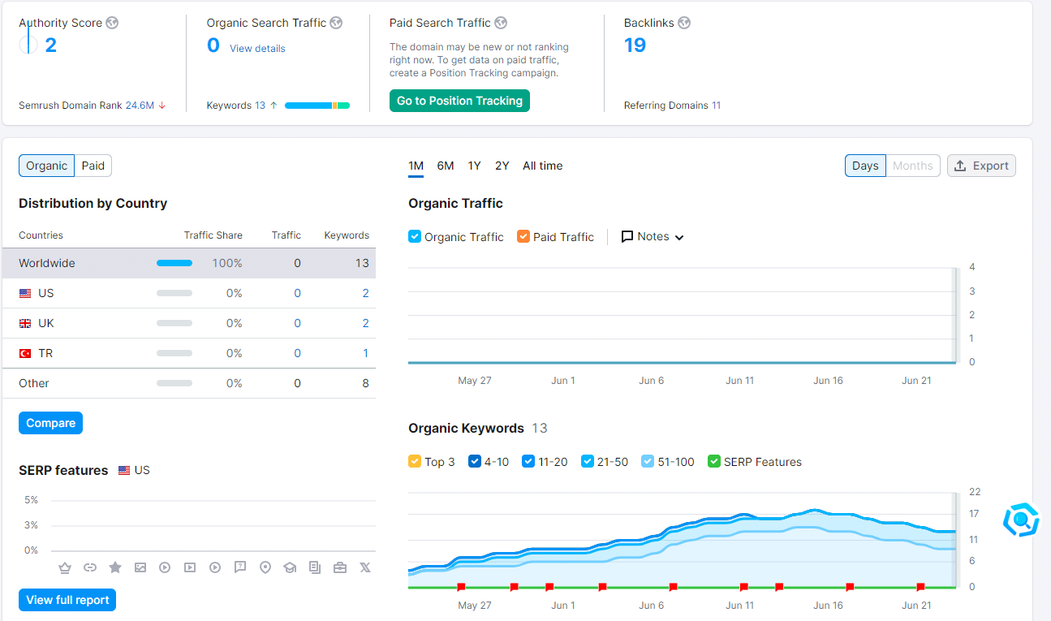Click the X (Twitter) SERP icon
This screenshot has width=1051, height=621.
(x=365, y=567)
